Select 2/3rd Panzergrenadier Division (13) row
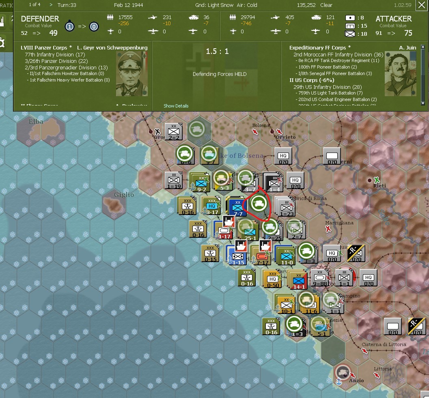 66,68
